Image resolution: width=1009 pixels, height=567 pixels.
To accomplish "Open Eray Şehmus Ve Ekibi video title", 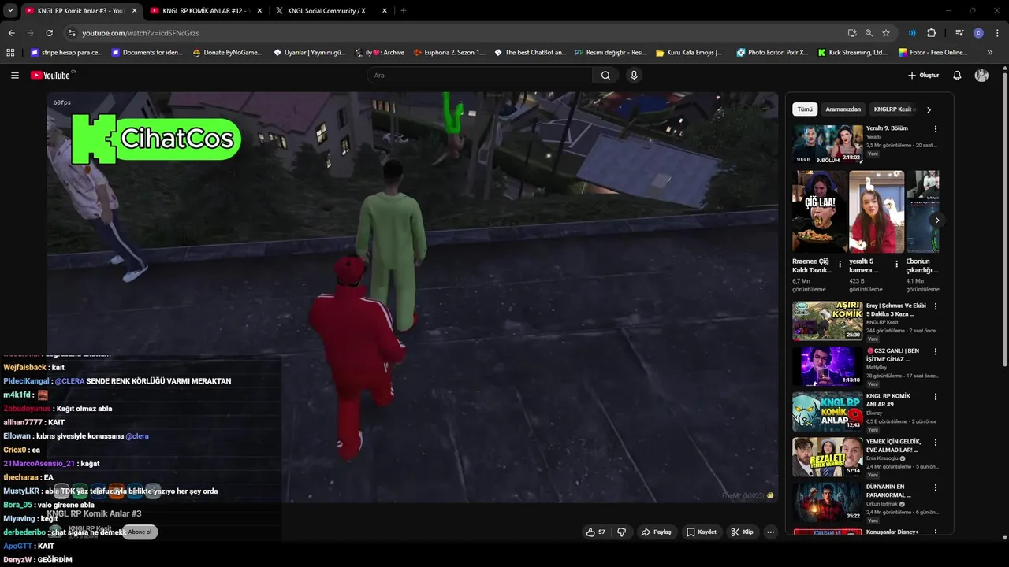I will (x=895, y=309).
